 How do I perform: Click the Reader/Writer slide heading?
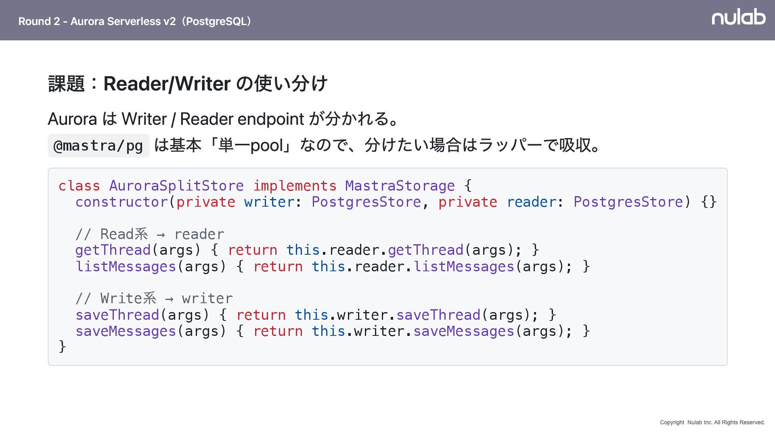(x=187, y=84)
